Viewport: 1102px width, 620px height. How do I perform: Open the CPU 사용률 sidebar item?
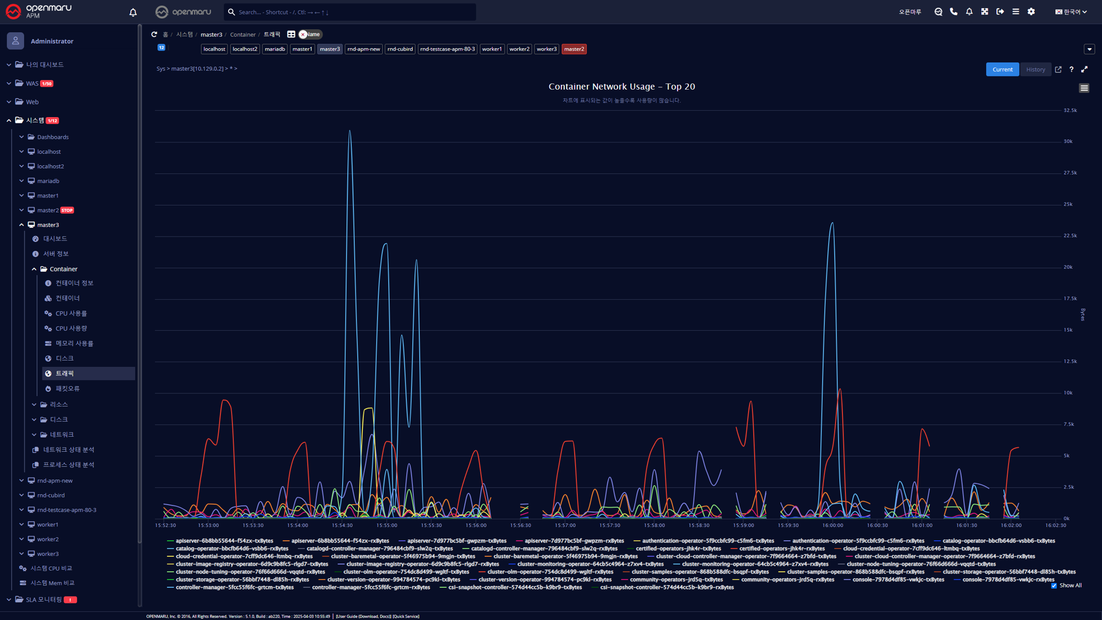71,313
